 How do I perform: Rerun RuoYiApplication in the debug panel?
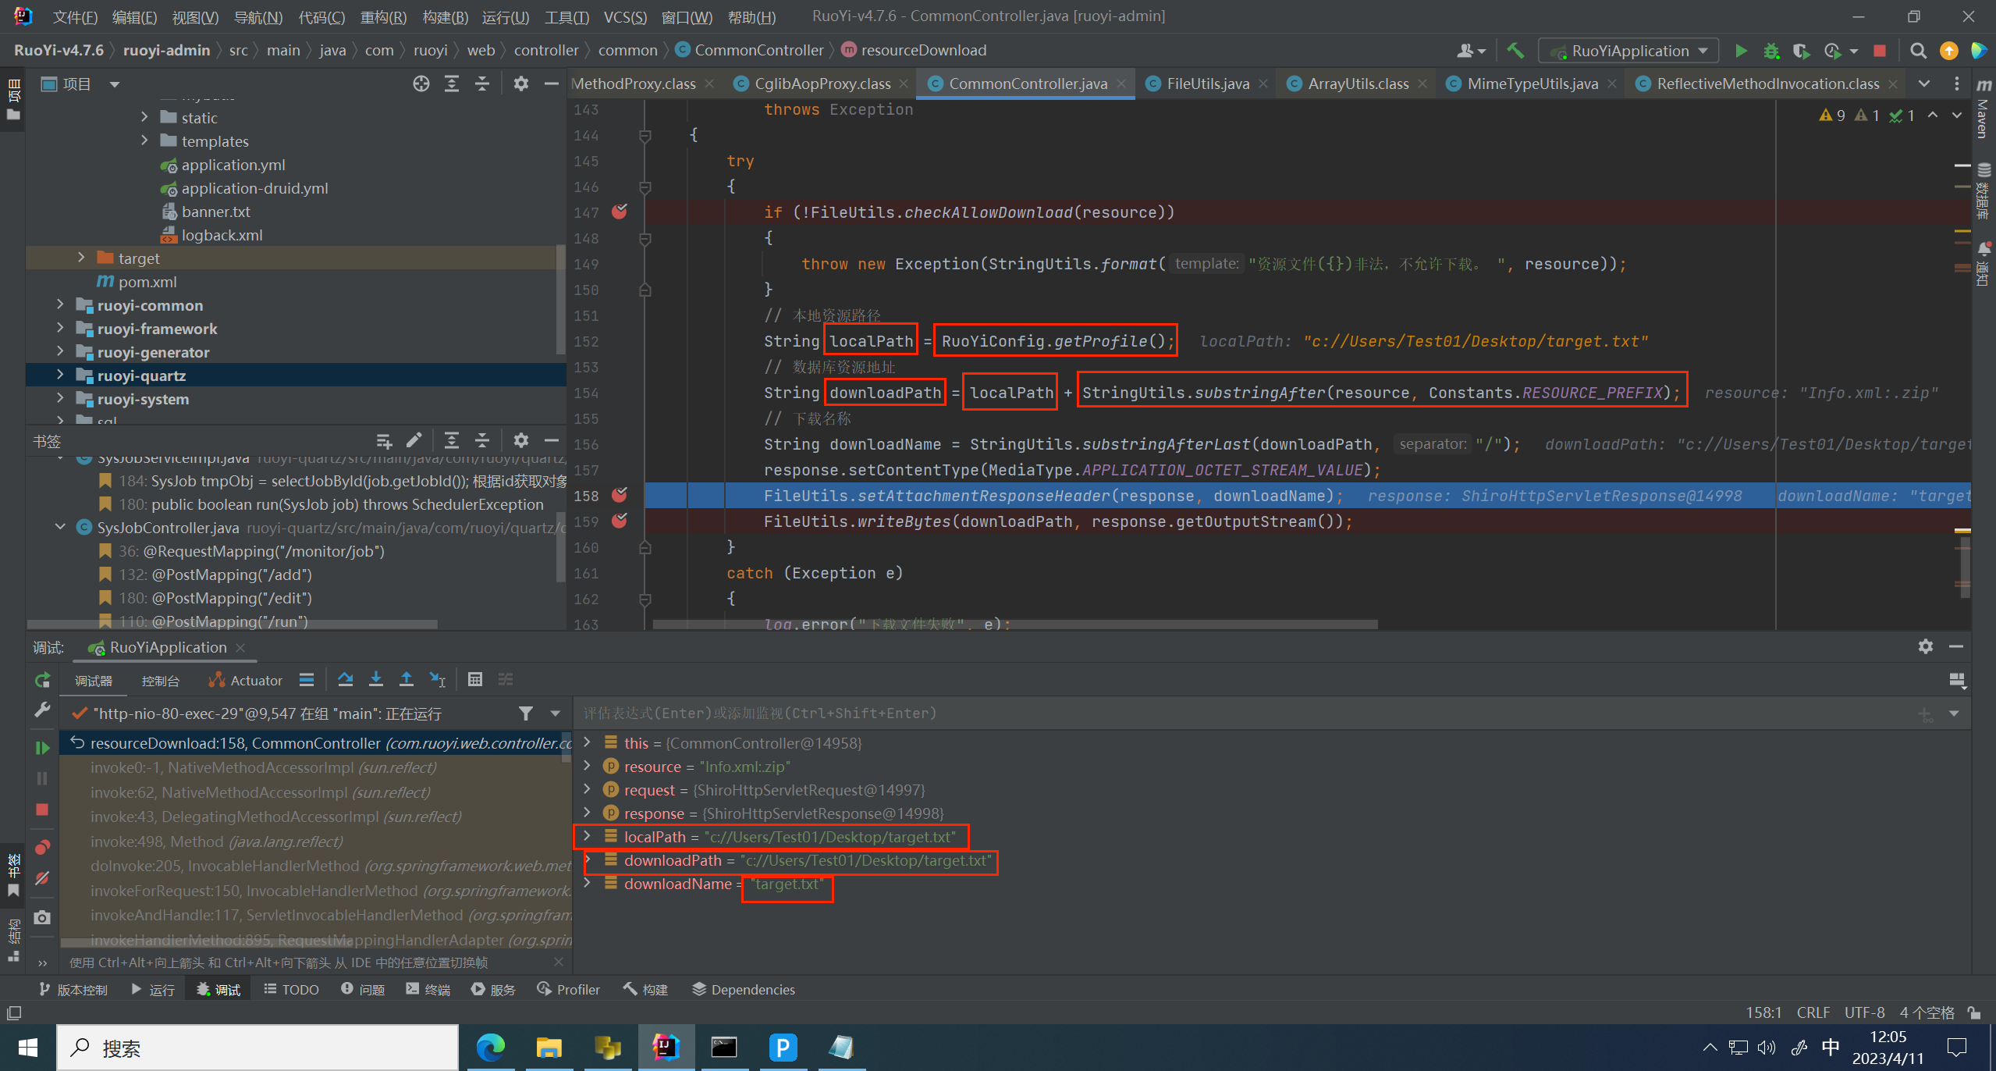pyautogui.click(x=42, y=680)
